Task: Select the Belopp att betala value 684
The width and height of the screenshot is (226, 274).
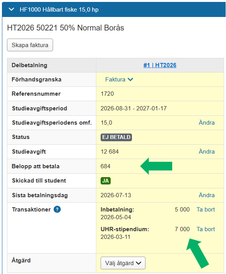Action: (106, 166)
